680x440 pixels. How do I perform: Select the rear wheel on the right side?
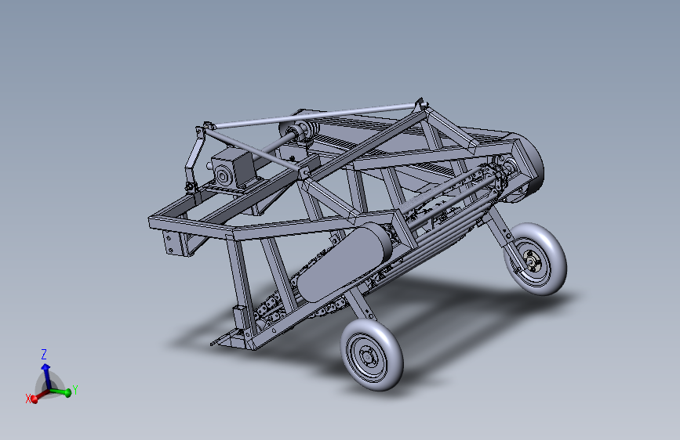(535, 259)
